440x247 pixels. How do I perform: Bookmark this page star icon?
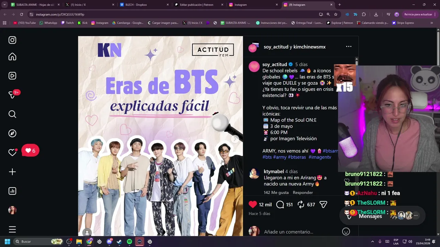[x=335, y=14]
